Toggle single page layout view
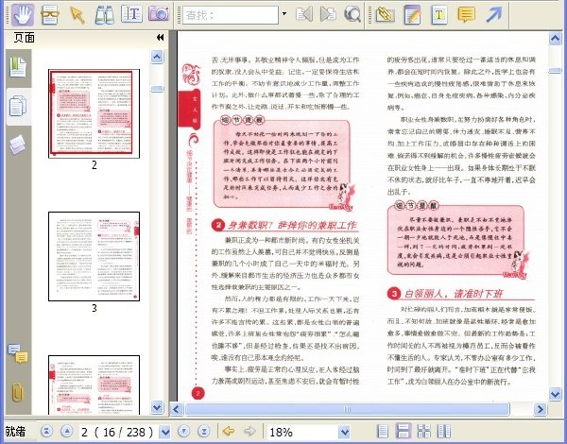 [x=383, y=432]
